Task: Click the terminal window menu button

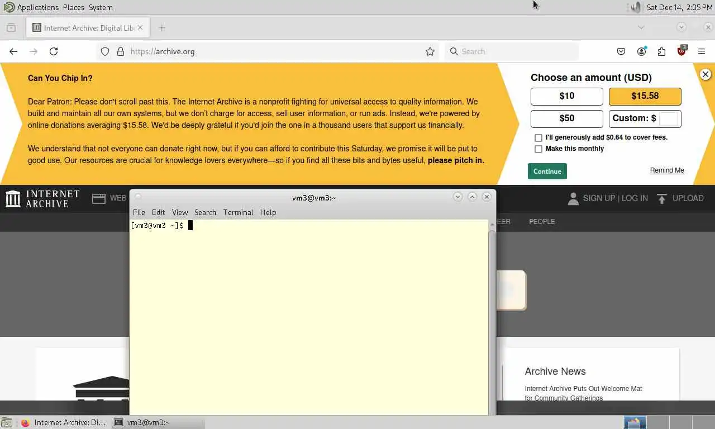Action: click(138, 197)
